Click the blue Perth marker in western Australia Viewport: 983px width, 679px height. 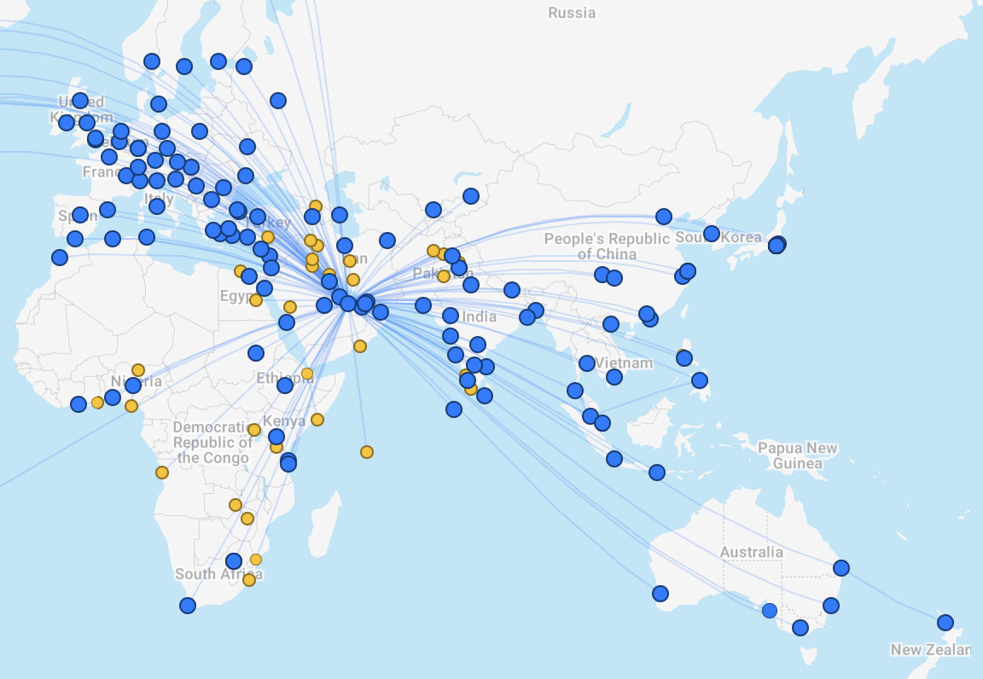tap(660, 593)
